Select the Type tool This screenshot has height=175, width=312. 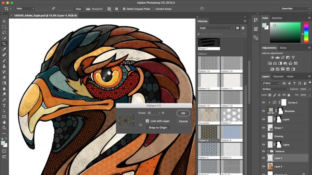(x=4, y=105)
